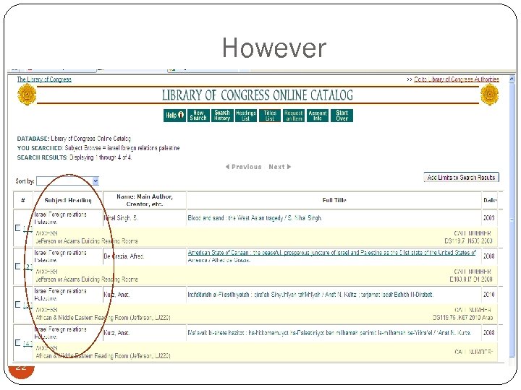521x390 pixels.
Task: Go to Library of Congress Authorities link
Action: point(456,79)
